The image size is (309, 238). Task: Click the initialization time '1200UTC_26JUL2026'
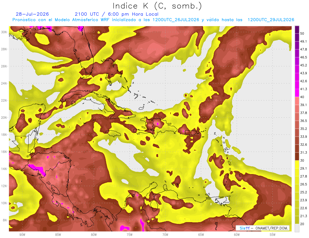(x=176, y=20)
